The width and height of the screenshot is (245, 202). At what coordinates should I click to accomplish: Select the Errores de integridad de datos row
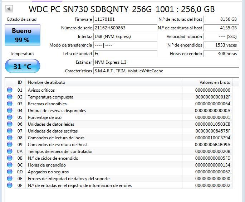[x=119, y=179]
